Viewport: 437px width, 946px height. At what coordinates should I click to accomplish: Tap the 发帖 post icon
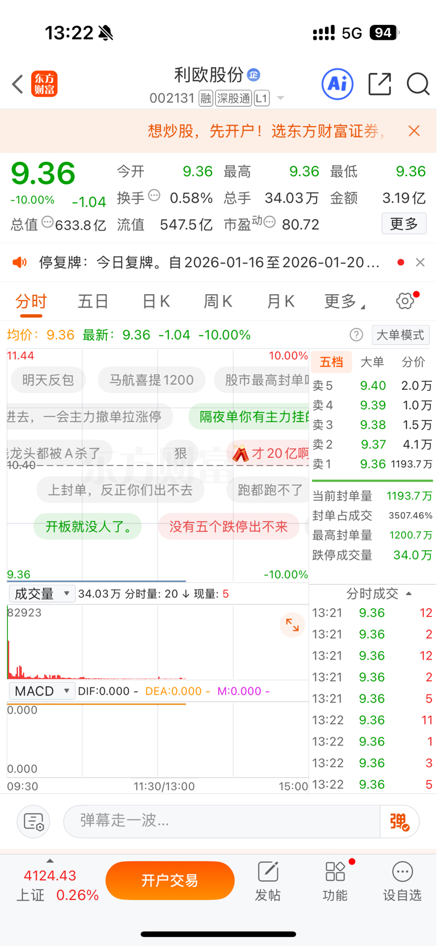click(268, 881)
